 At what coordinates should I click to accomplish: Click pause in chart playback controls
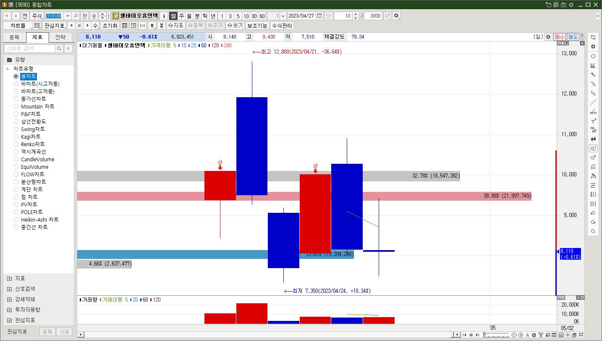pyautogui.click(x=471, y=335)
